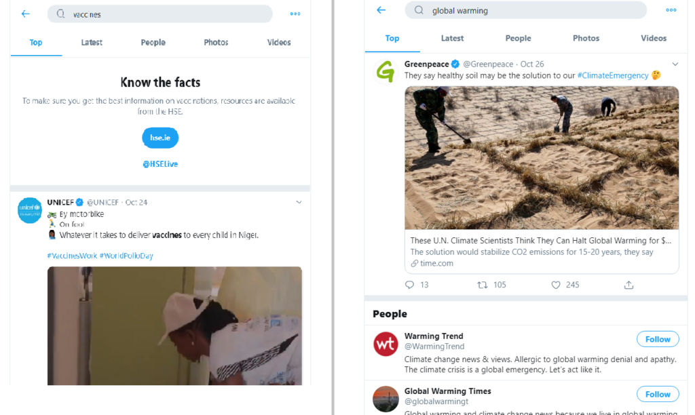This screenshot has width=695, height=415.
Task: Click the global warming search field
Action: click(526, 10)
